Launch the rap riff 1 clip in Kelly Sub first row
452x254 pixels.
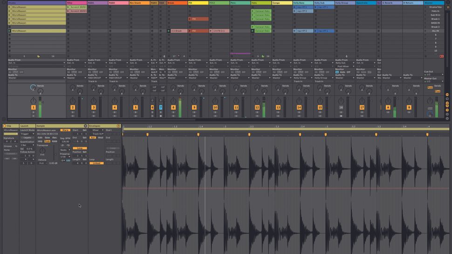click(315, 7)
